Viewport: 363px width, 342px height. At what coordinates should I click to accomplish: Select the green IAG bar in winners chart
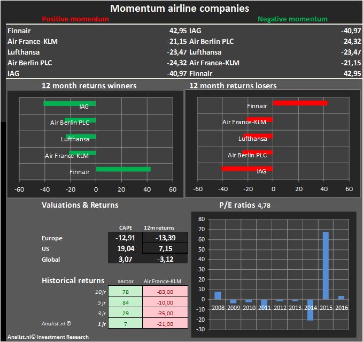[69, 104]
